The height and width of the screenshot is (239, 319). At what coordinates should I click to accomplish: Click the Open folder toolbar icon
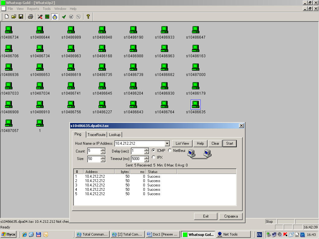pos(14,16)
